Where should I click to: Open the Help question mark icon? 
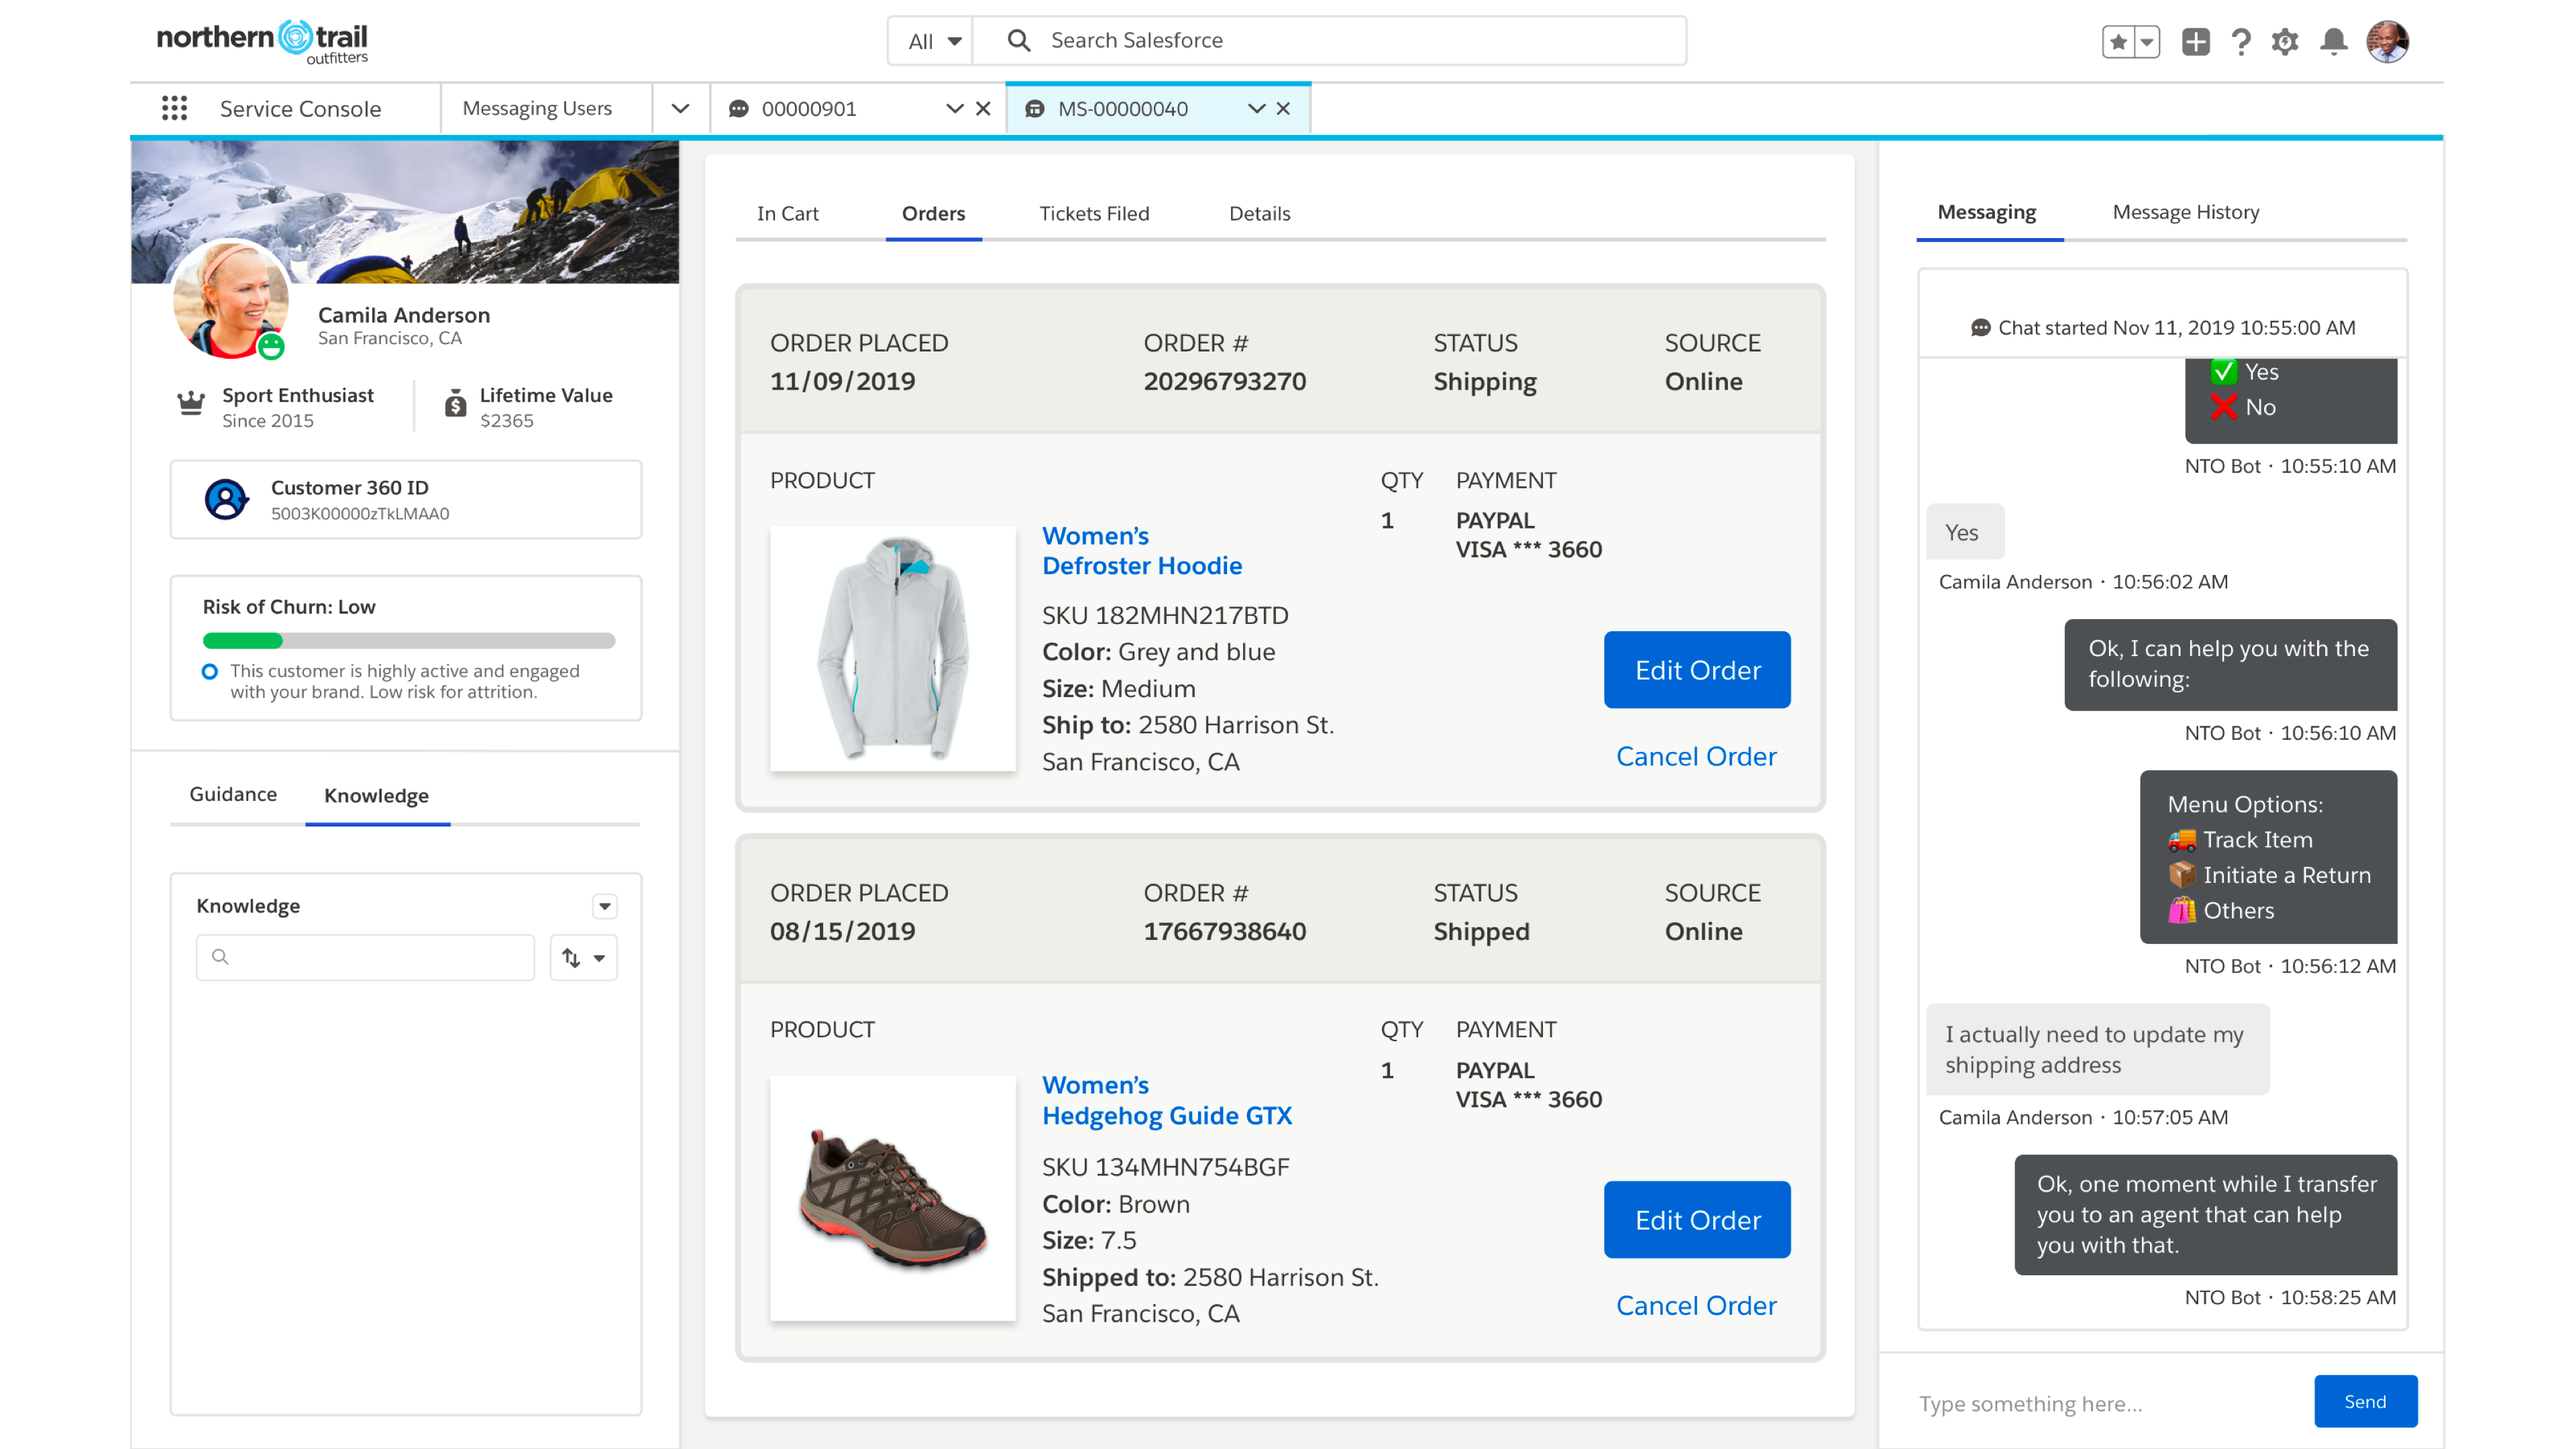click(x=2241, y=41)
